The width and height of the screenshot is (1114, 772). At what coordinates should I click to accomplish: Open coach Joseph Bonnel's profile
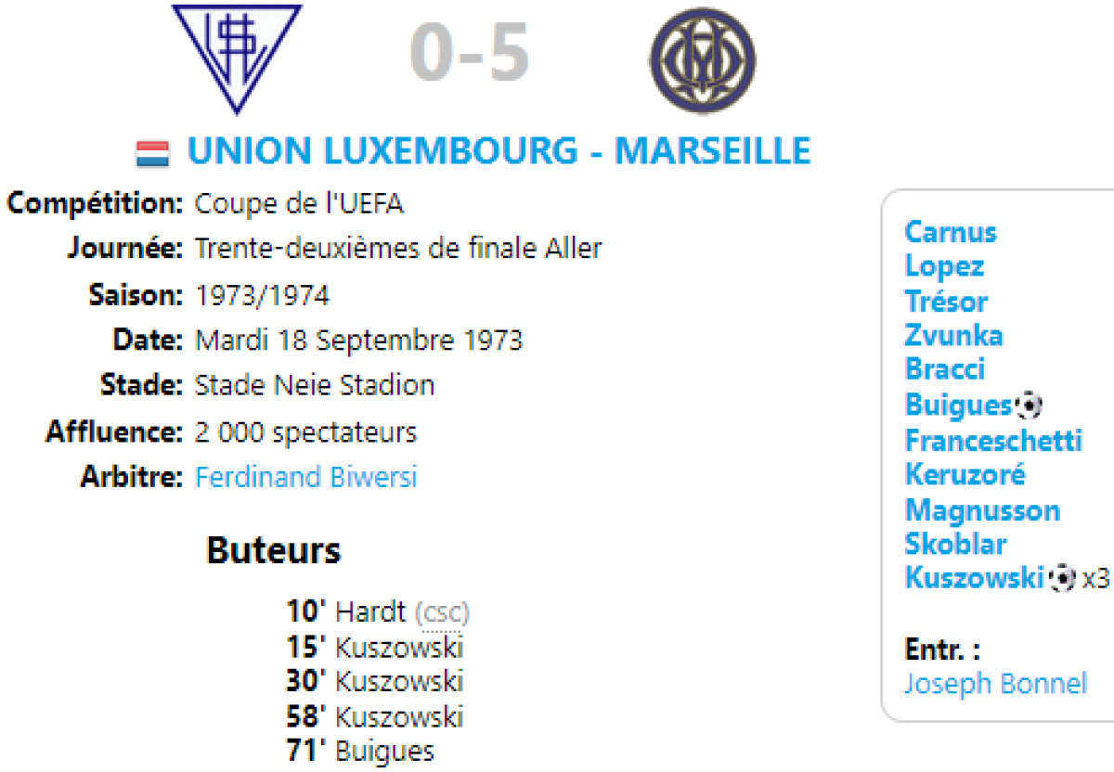[995, 685]
